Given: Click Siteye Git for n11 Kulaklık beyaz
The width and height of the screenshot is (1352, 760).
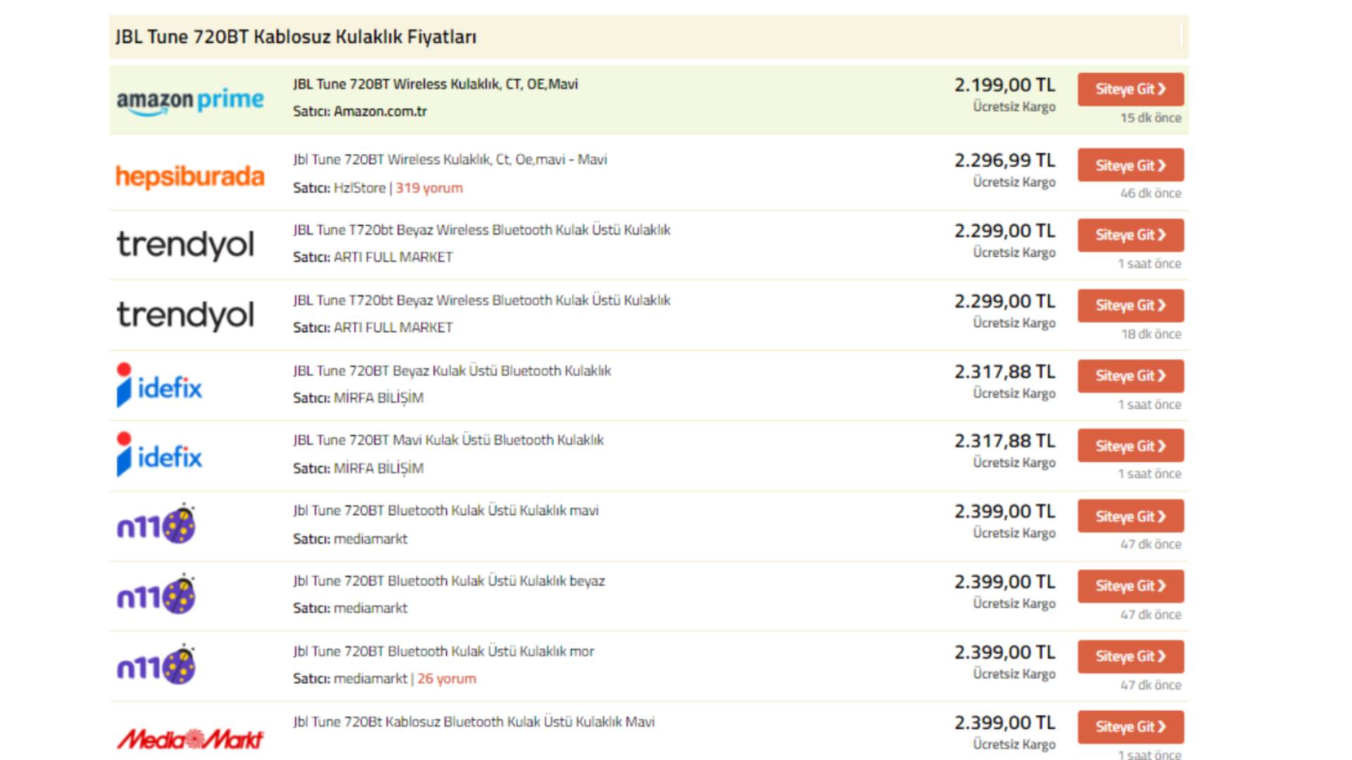Looking at the screenshot, I should pyautogui.click(x=1130, y=585).
